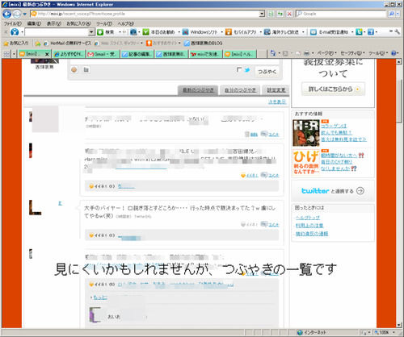404x337 pixels.
Task: Switch to the よろずや browser tab
Action: [x=69, y=54]
